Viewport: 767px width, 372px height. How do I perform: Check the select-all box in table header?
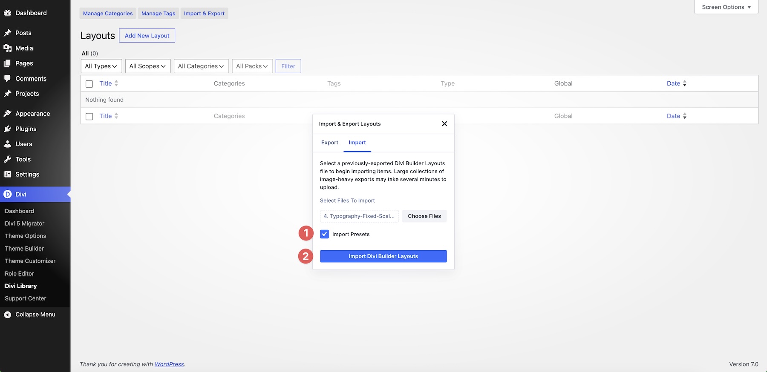click(x=89, y=84)
